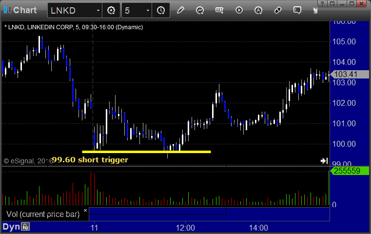Viewport: 371px width, 234px height.
Task: Open the symbol settings gear icon
Action: tap(111, 10)
